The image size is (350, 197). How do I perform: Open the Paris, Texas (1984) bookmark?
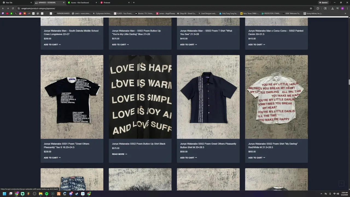click(x=250, y=13)
